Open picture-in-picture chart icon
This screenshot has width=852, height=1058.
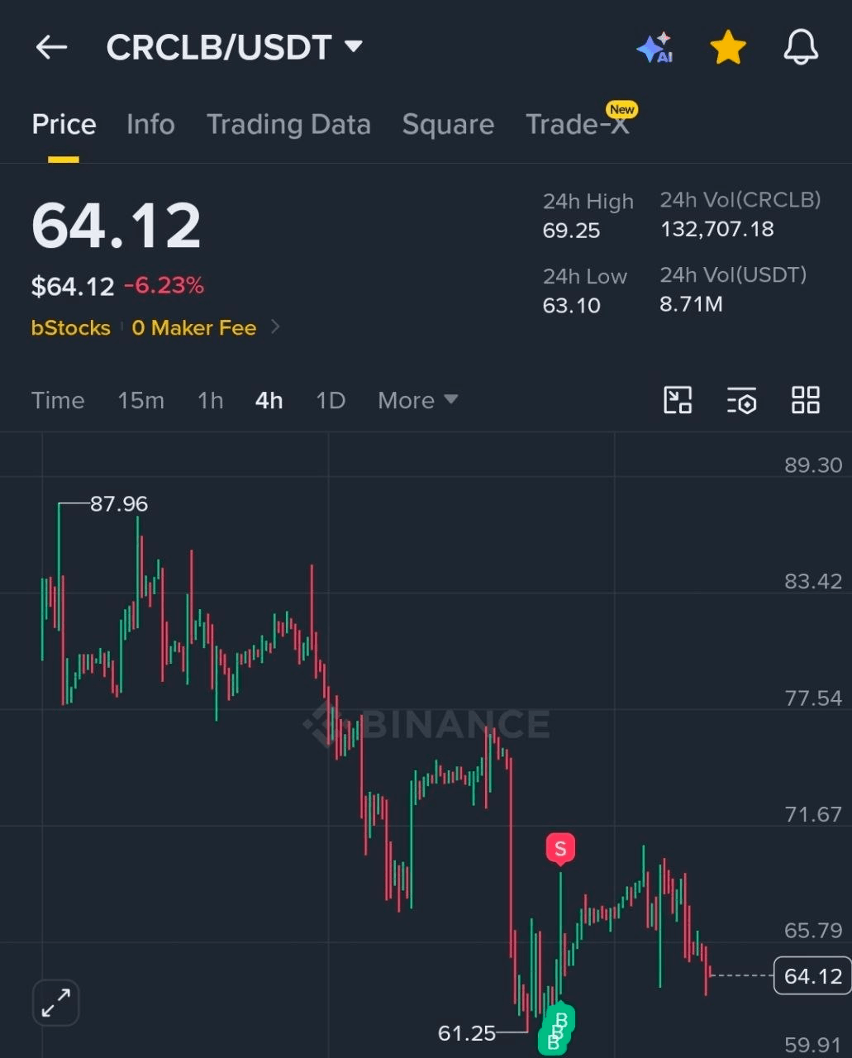(678, 400)
